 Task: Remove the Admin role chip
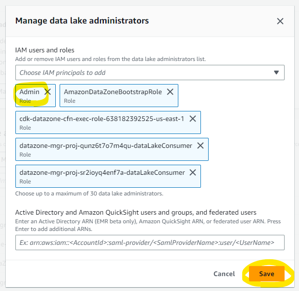pyautogui.click(x=48, y=92)
